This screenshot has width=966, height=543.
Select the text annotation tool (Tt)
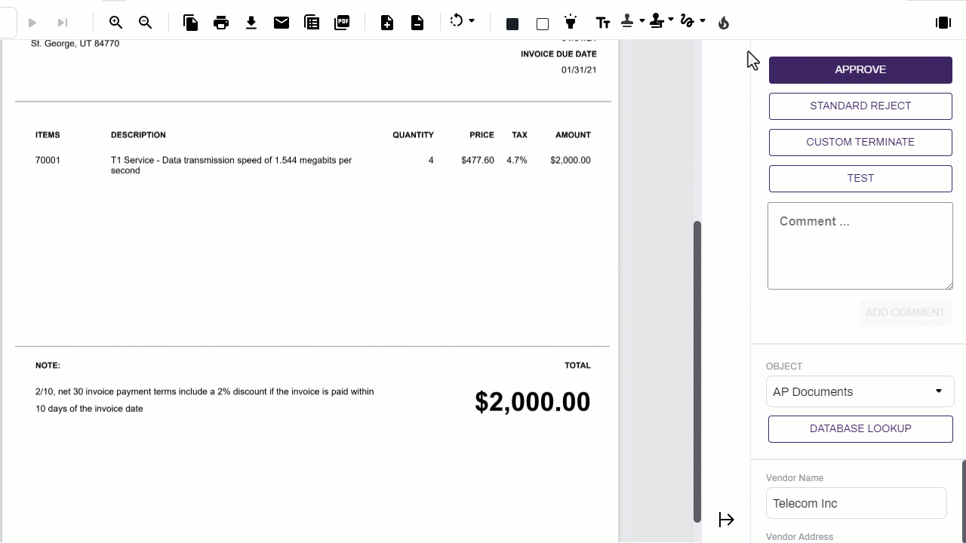(603, 23)
